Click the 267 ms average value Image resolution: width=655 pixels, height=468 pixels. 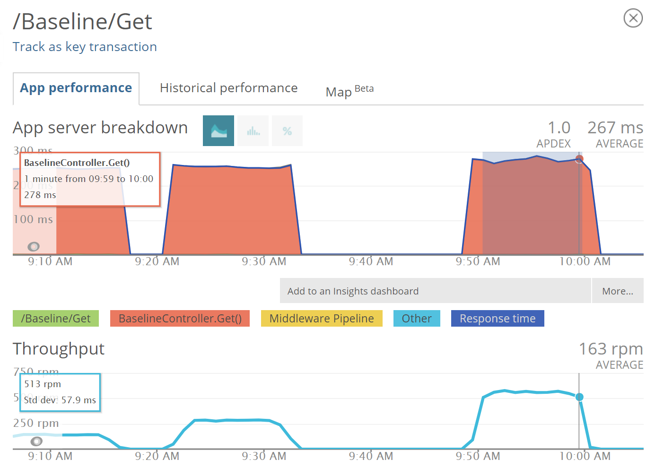pyautogui.click(x=615, y=128)
